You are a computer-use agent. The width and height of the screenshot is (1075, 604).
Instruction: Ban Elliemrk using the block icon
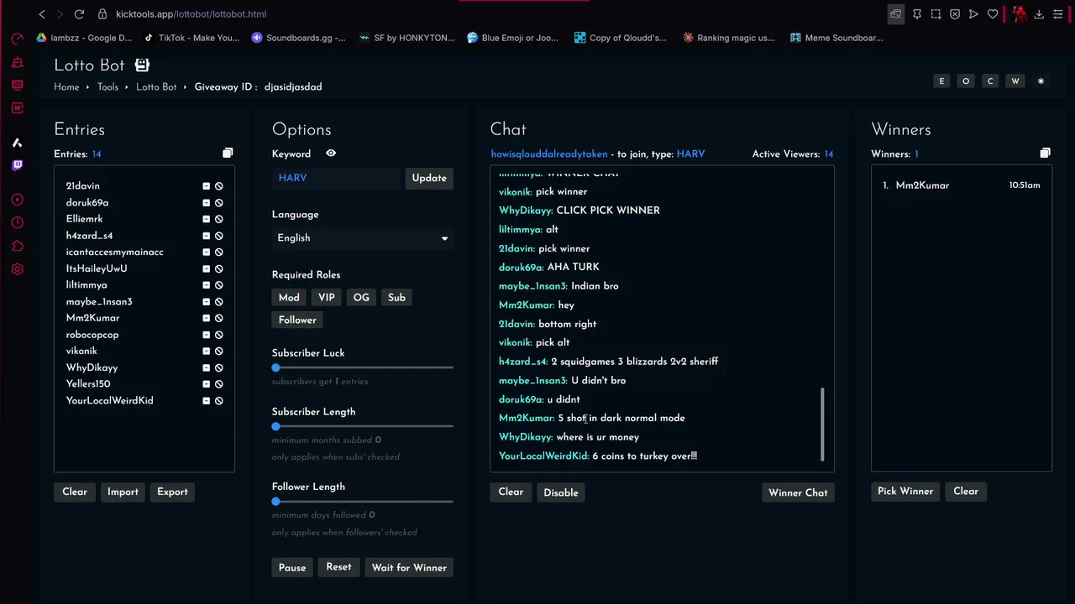coord(218,219)
